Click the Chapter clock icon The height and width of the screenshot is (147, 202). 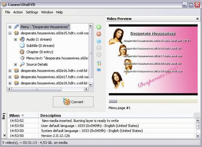click(x=22, y=52)
